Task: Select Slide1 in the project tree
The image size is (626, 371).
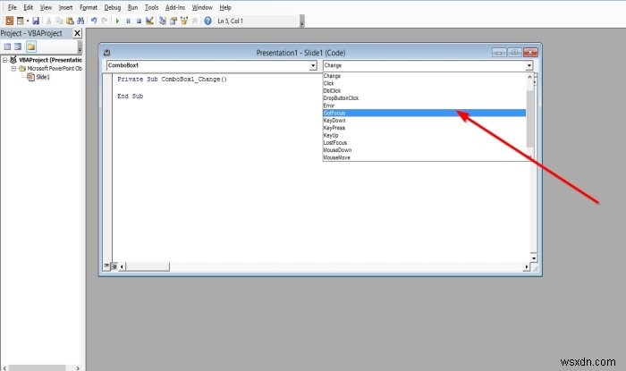Action: 43,77
